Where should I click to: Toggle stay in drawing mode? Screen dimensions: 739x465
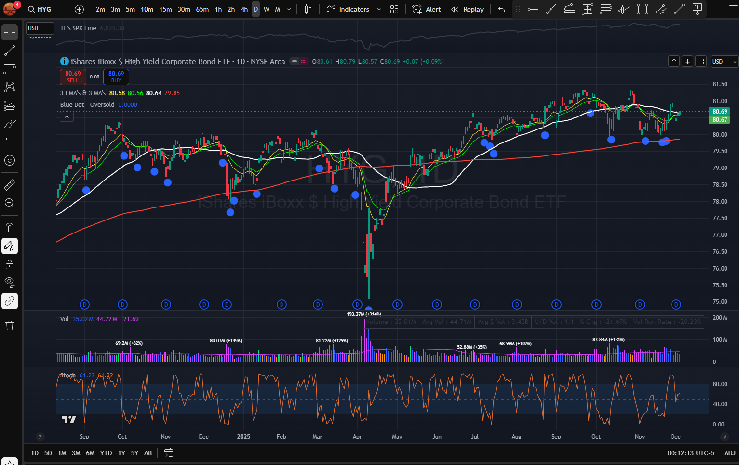tap(10, 246)
